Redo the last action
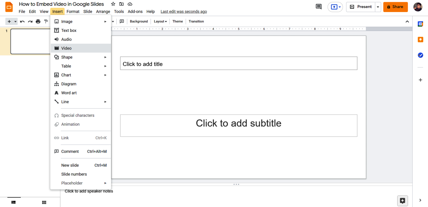428x207 pixels. pos(30,21)
